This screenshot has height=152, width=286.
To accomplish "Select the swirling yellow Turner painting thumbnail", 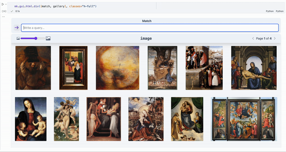I will point(117,68).
